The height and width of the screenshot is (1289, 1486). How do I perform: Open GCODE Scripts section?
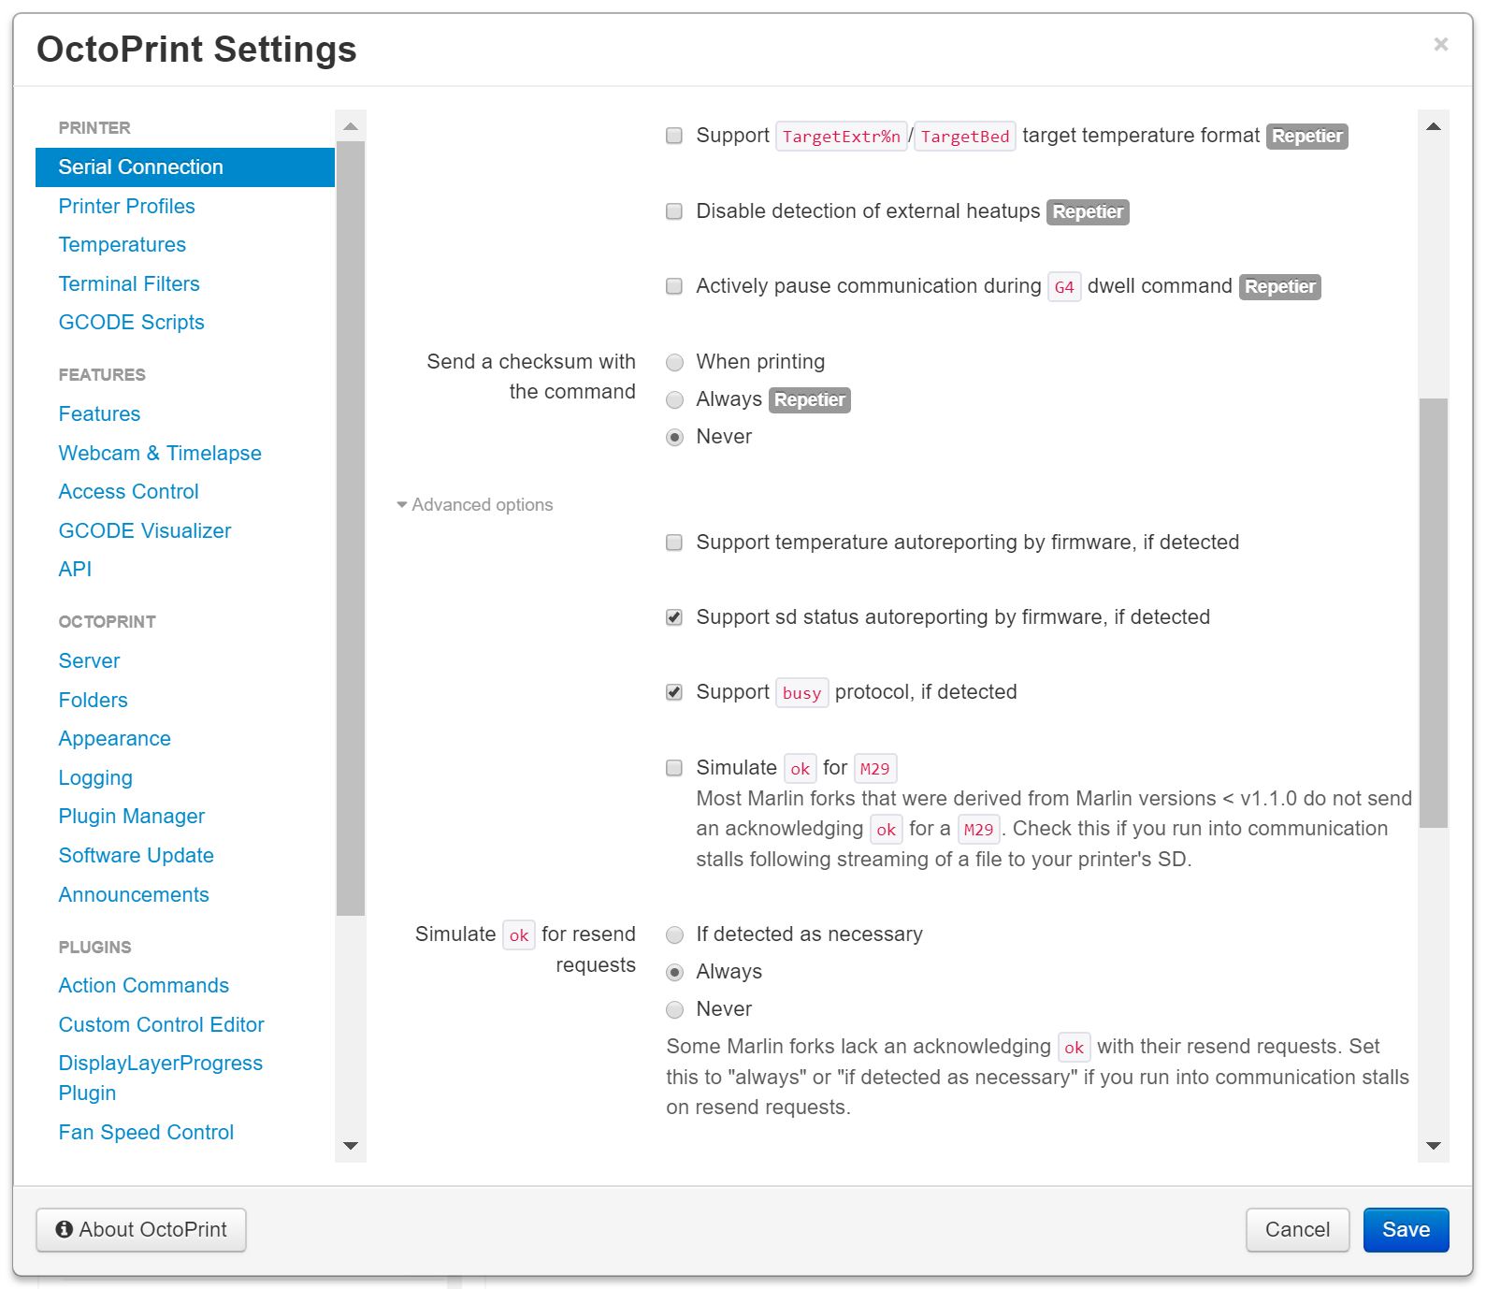[131, 323]
